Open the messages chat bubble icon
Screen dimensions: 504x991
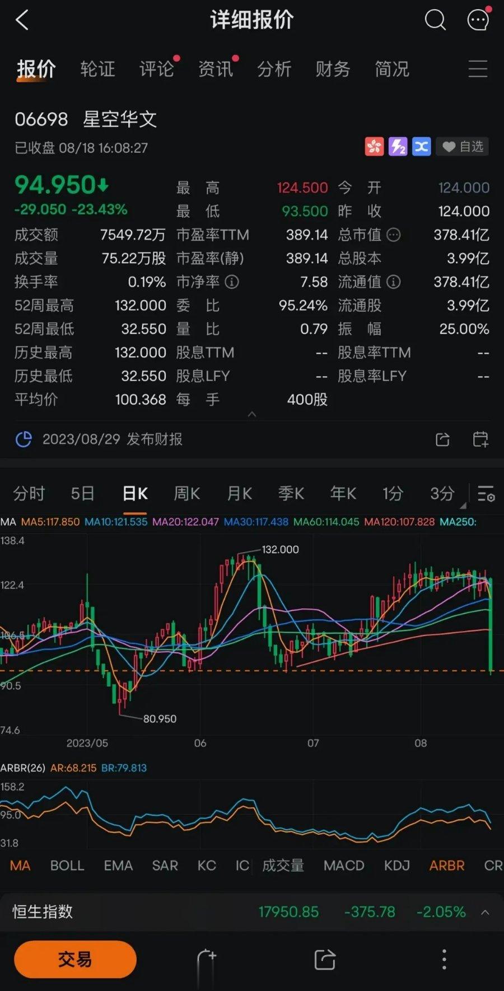pos(478,20)
